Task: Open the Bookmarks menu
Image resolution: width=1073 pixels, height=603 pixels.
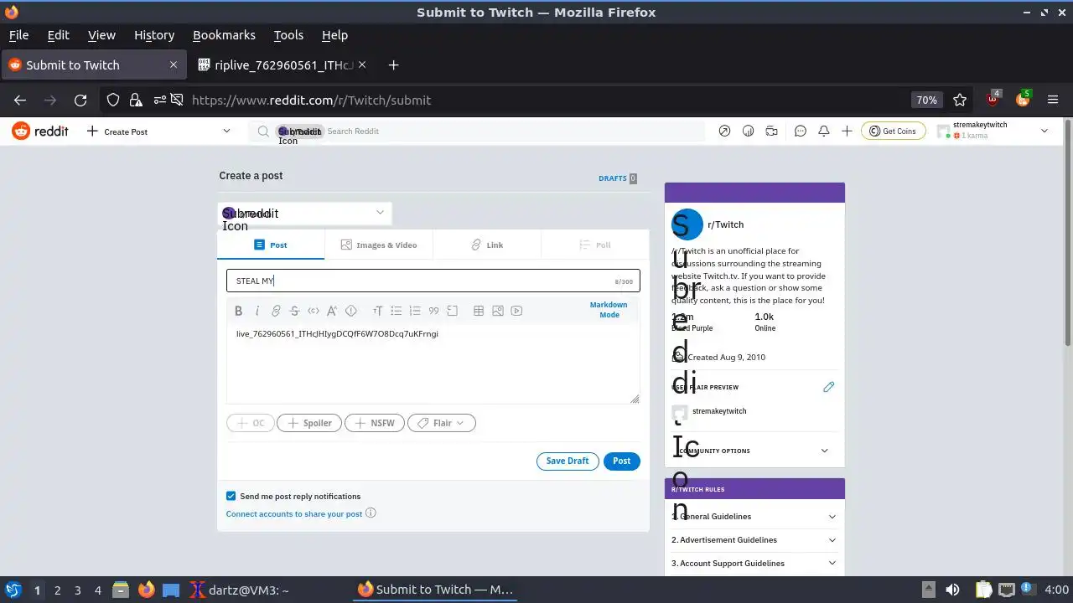Action: click(224, 35)
